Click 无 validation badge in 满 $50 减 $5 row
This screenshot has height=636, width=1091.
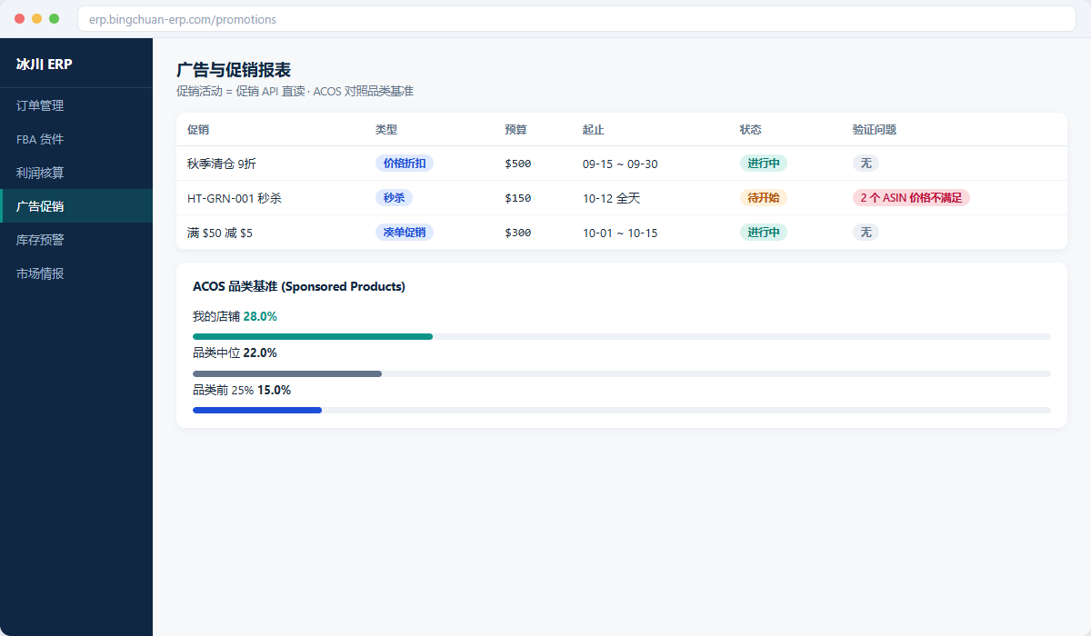(866, 233)
